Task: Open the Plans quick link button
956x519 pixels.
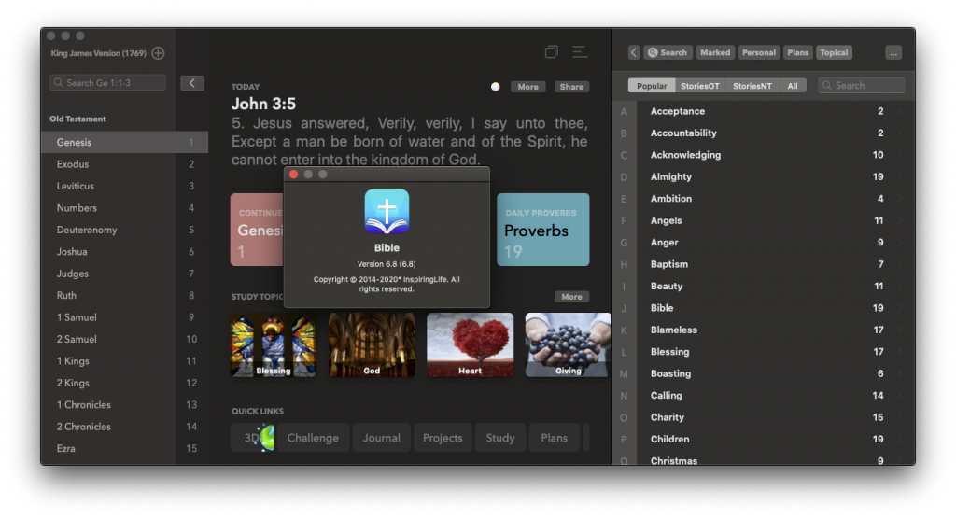Action: [555, 438]
